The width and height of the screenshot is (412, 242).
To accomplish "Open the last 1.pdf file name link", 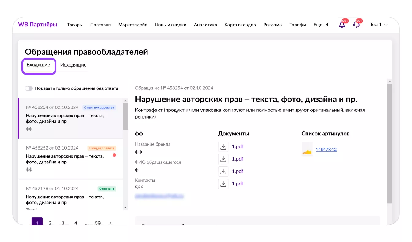I will pyautogui.click(x=238, y=184).
